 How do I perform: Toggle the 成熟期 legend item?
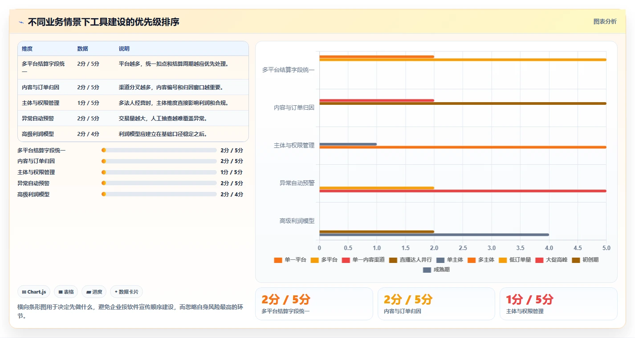(x=436, y=270)
